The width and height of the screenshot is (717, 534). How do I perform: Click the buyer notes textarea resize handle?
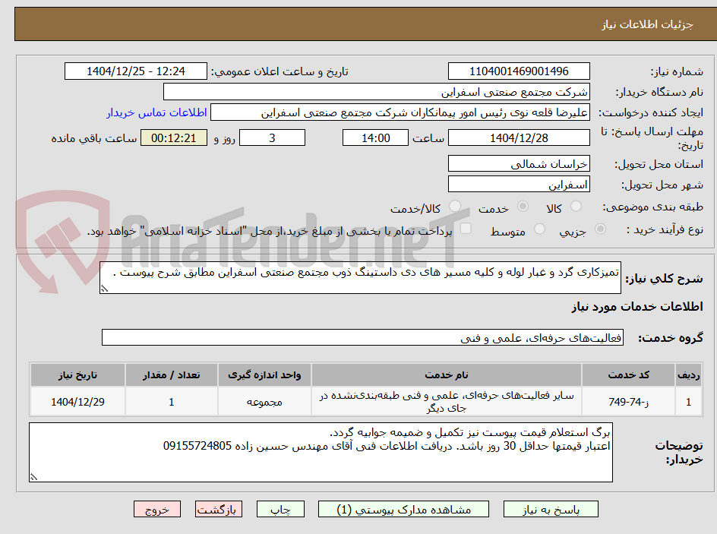pos(33,477)
